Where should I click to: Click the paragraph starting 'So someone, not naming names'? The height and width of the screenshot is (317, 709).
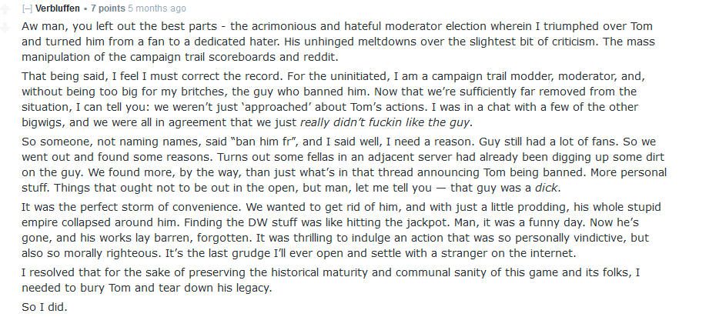tap(344, 165)
